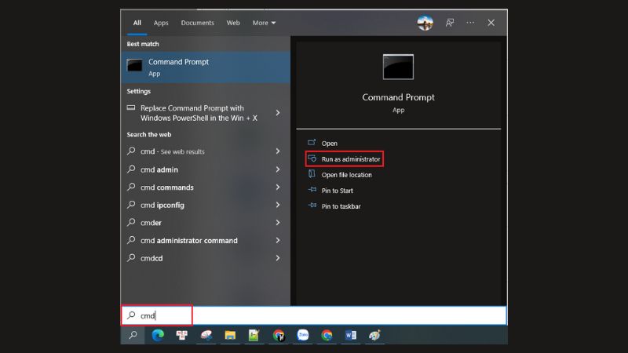Click the taskbar search magnifier icon
Screen dimensions: 628x353
(133, 335)
